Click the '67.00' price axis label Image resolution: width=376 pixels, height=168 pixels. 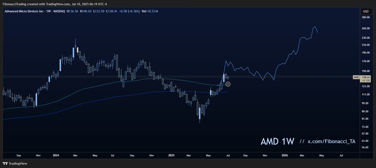[x=366, y=133]
